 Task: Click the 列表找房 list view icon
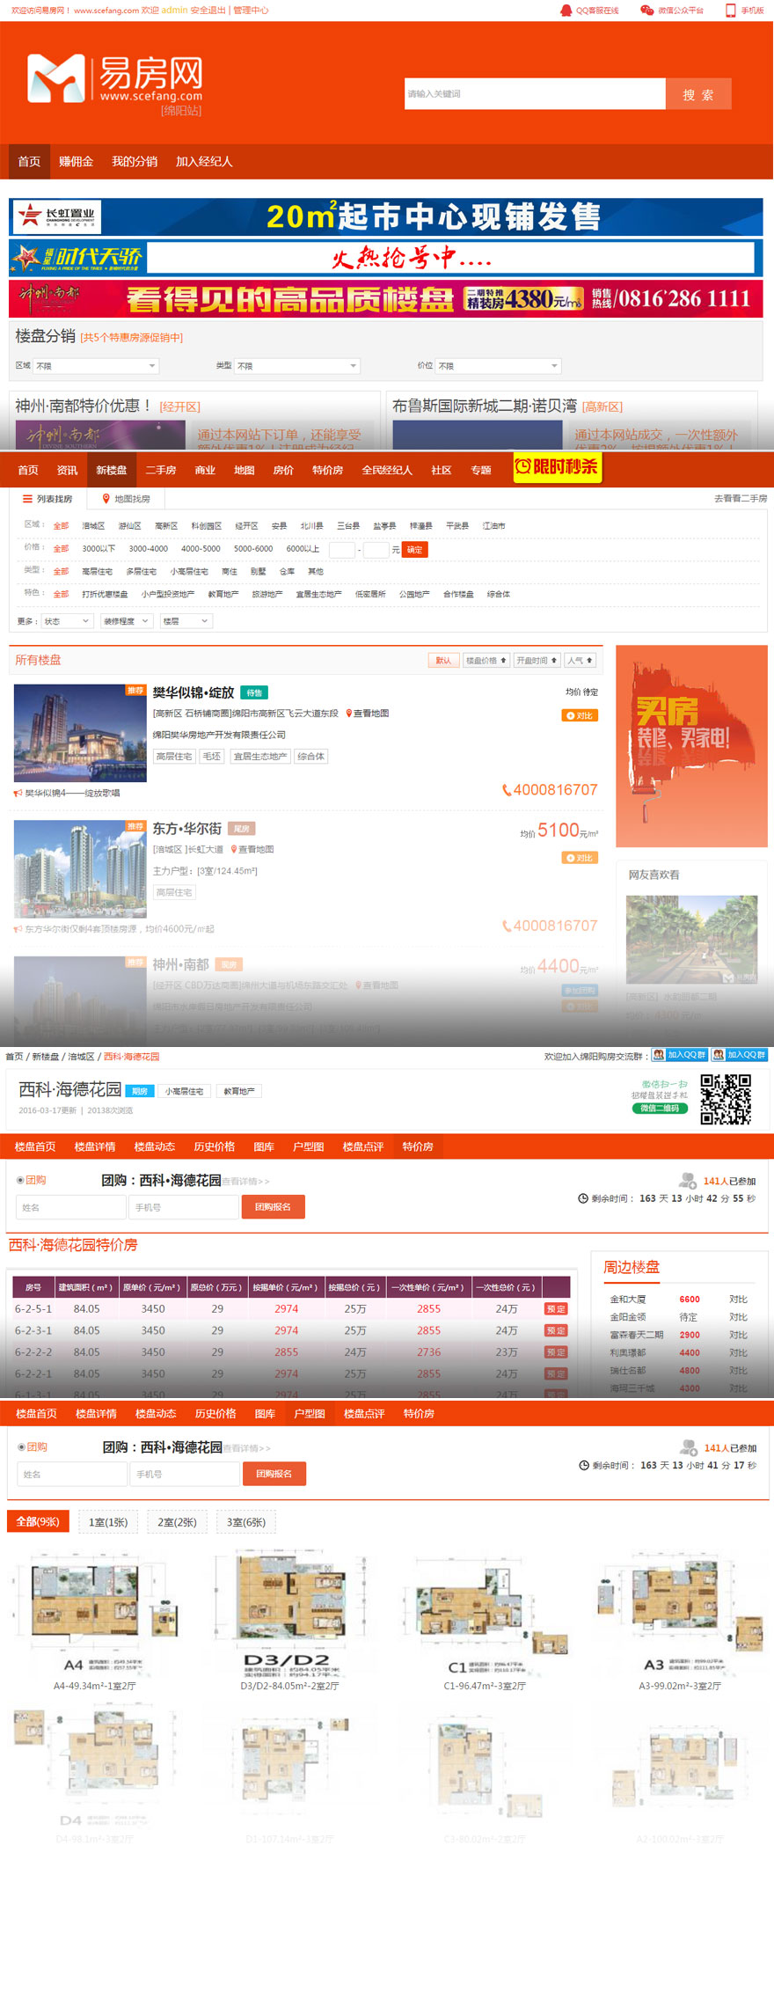[x=27, y=499]
